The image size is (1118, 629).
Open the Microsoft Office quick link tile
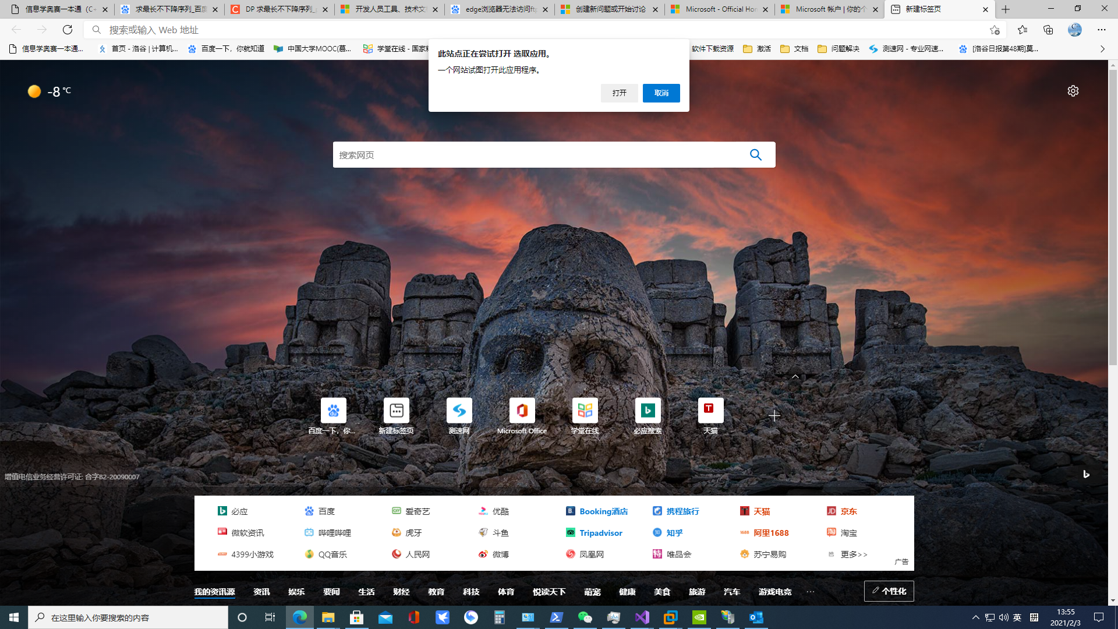522,411
